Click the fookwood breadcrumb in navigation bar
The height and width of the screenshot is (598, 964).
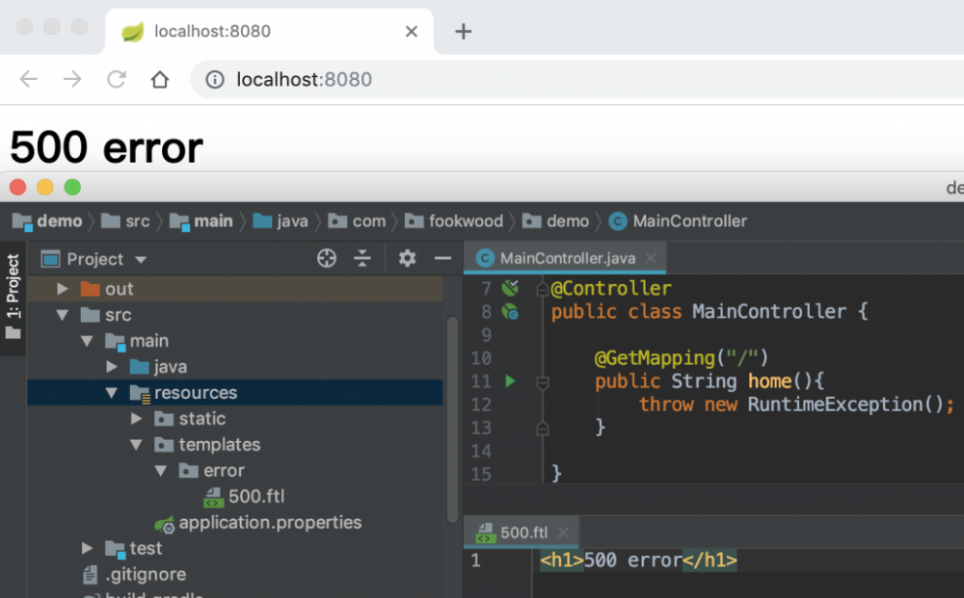466,221
